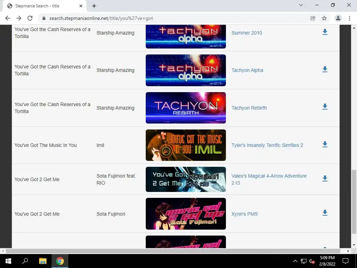Download Valex's Magical 4-Arrow Adventure song
Image resolution: width=357 pixels, height=268 pixels.
tap(325, 179)
